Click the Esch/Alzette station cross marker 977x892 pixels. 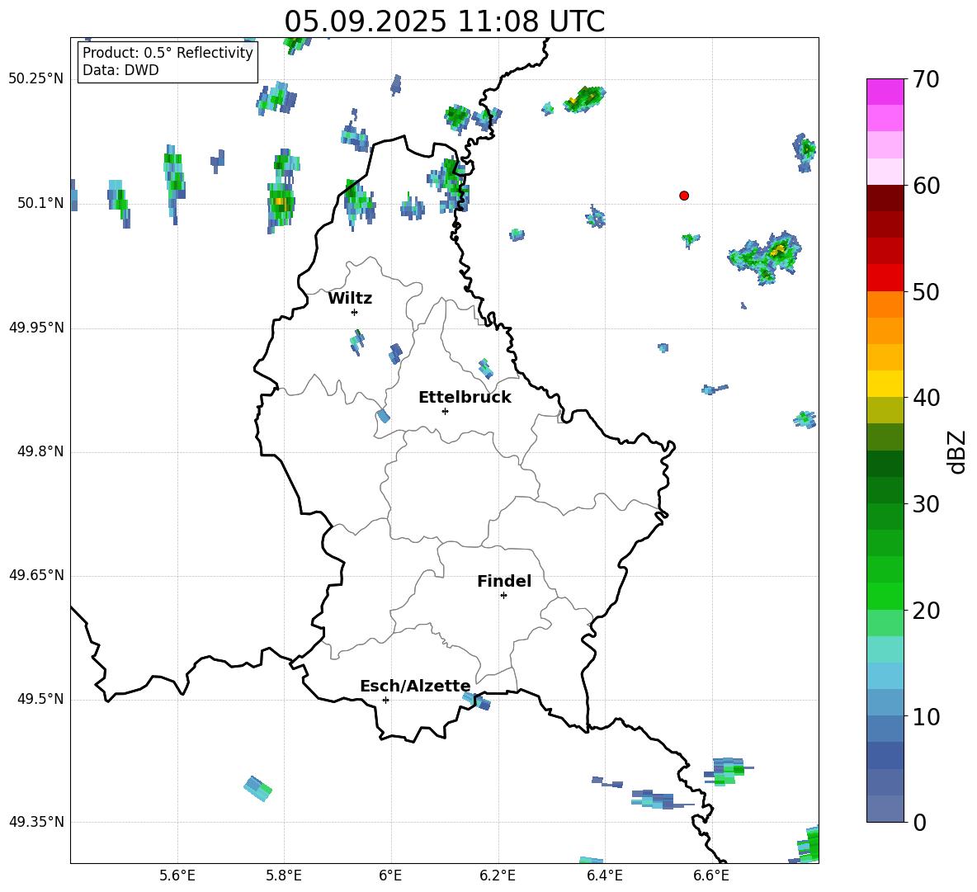(x=385, y=700)
